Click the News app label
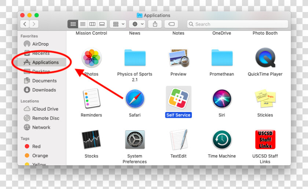 tap(135, 33)
